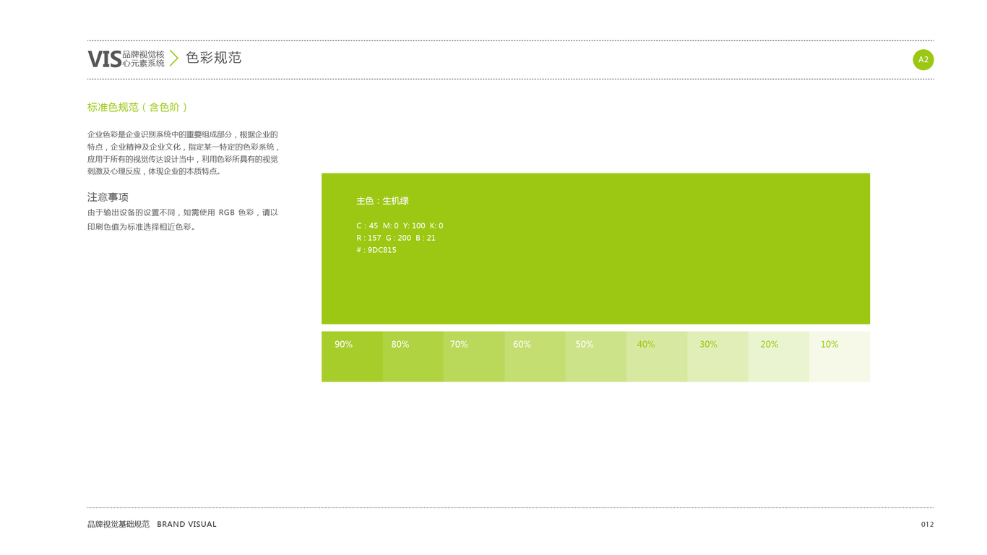Select the 色彩规范 header title

coord(213,58)
